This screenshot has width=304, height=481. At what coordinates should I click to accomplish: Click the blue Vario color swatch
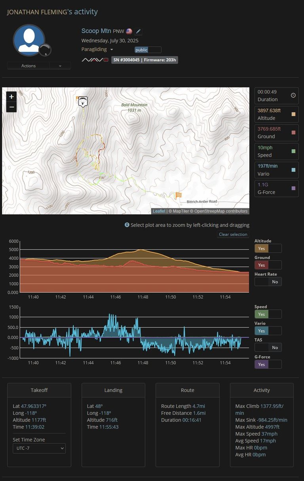[x=293, y=170]
